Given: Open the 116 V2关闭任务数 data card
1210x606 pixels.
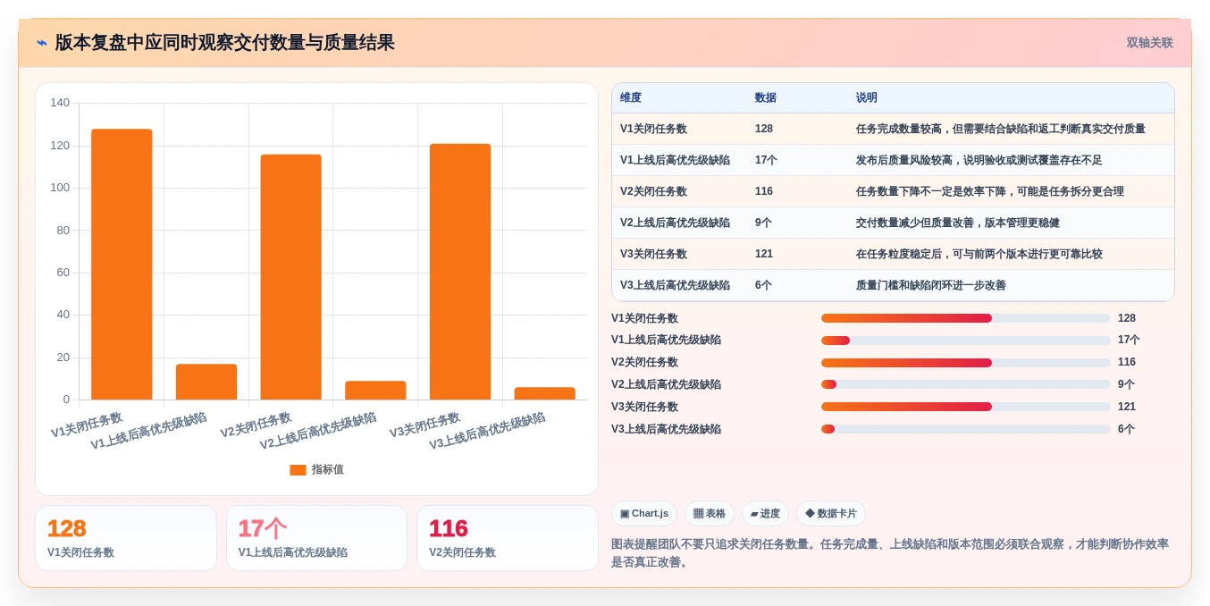Looking at the screenshot, I should pyautogui.click(x=508, y=538).
